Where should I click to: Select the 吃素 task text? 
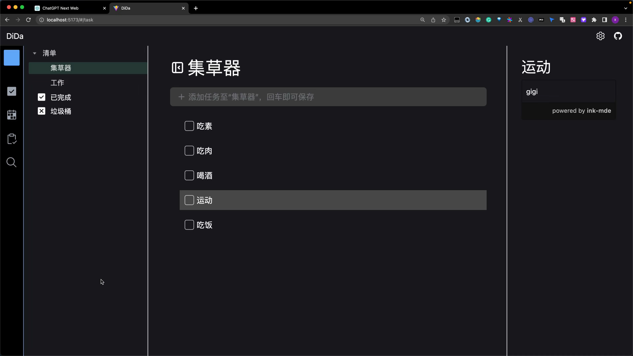pyautogui.click(x=204, y=126)
